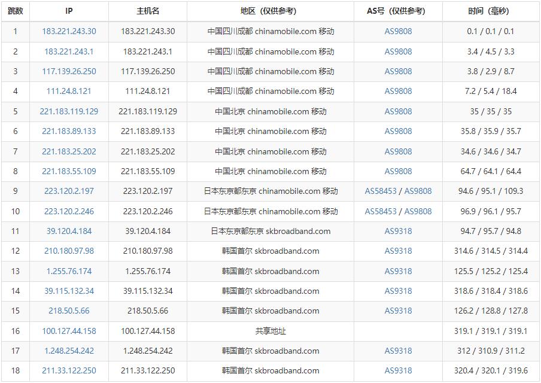Click time cell 0.1 / 0.1 / 0.1

click(491, 31)
